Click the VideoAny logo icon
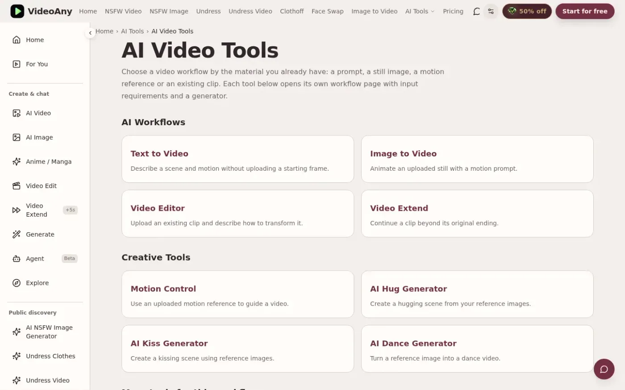 pos(17,11)
